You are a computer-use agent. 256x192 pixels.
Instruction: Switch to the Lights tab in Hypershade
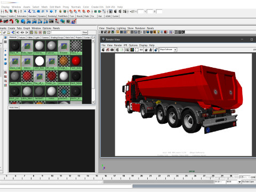(37, 37)
